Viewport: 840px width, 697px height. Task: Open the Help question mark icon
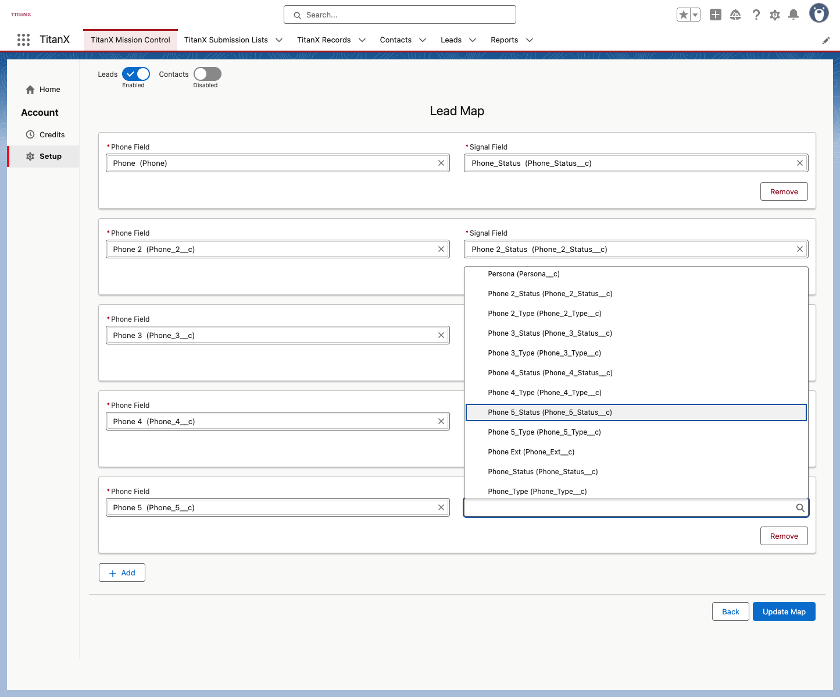click(756, 15)
